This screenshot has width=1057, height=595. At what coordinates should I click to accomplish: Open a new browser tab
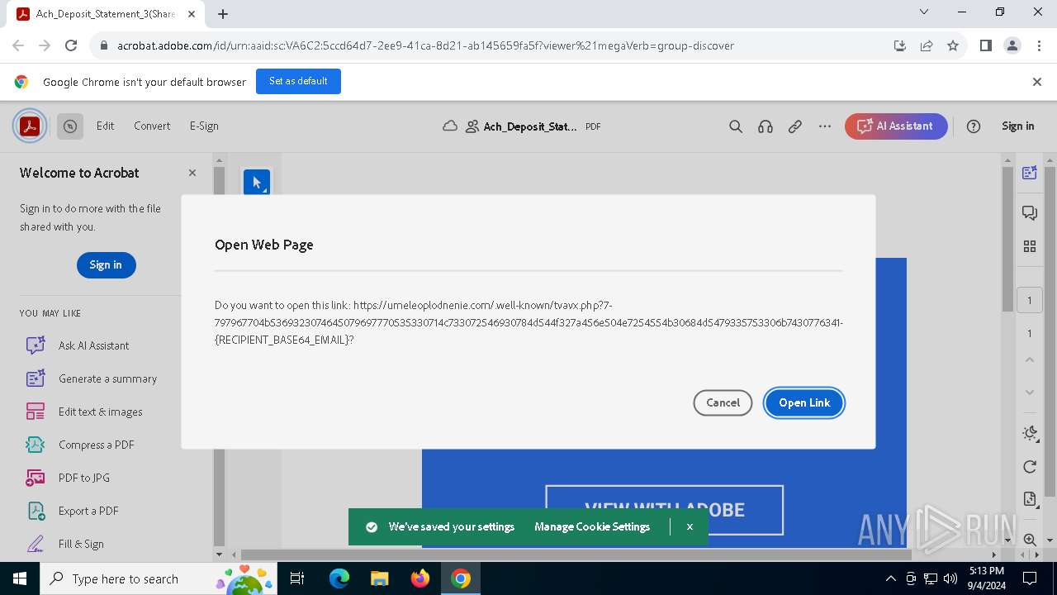(x=223, y=14)
